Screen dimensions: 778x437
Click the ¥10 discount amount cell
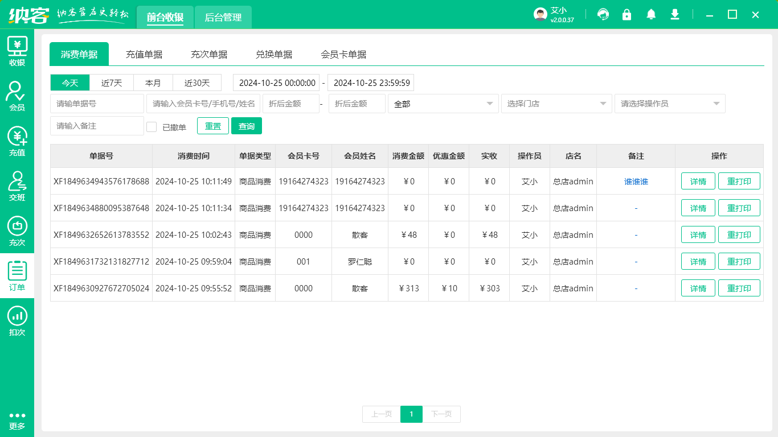(449, 288)
